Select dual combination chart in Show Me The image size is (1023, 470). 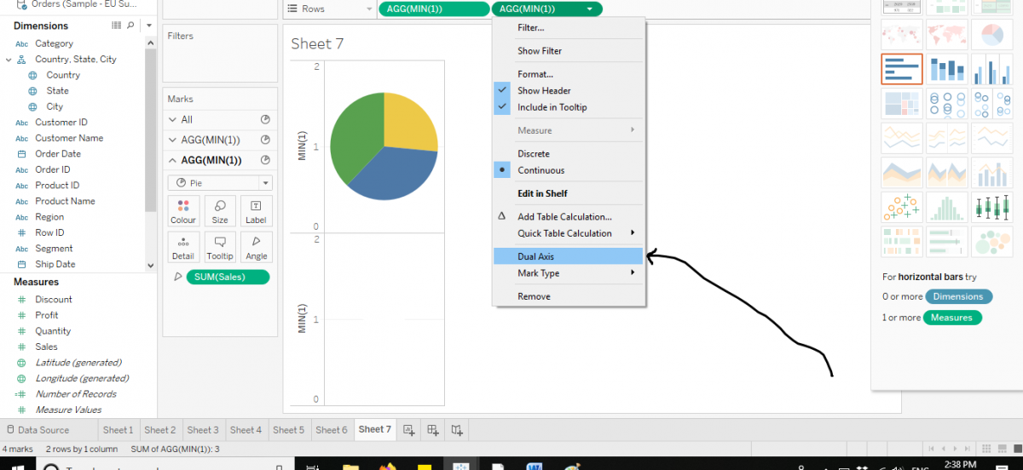[x=991, y=172]
